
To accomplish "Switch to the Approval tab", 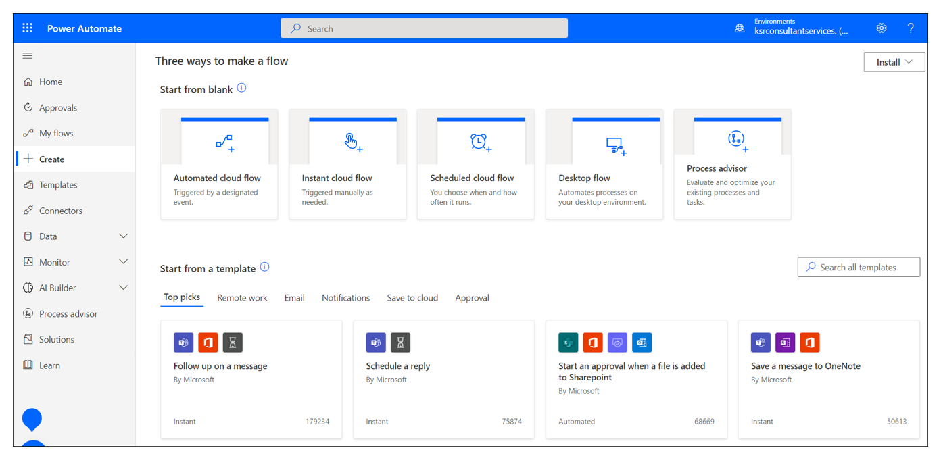I will (x=472, y=298).
